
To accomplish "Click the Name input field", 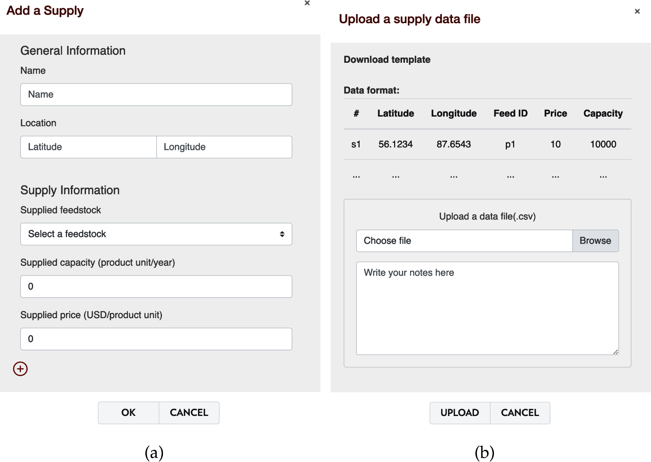I will (156, 95).
